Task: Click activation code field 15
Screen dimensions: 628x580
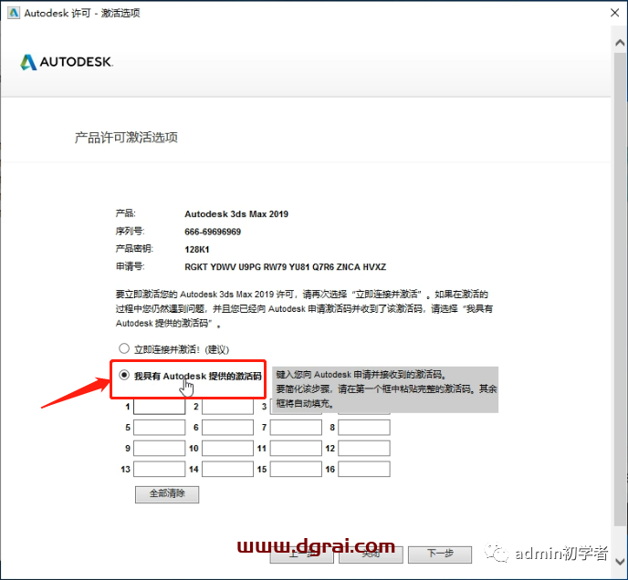Action: tap(296, 469)
